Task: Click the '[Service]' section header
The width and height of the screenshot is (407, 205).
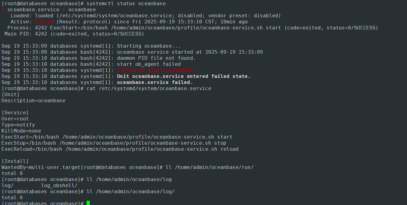Action: pos(15,113)
